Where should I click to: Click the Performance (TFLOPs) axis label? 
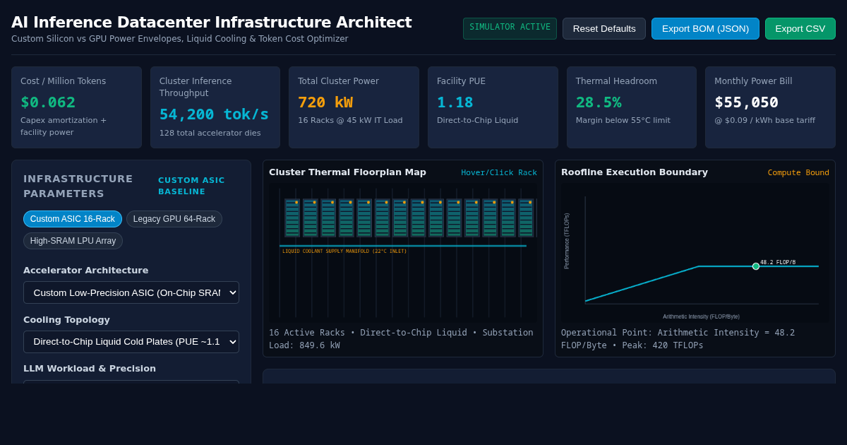(x=567, y=241)
